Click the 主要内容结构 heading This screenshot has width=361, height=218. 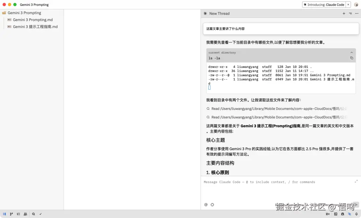click(220, 163)
